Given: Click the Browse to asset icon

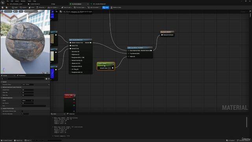Looking at the screenshot, I should (7, 7).
